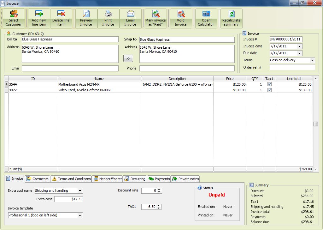
Task: Open the Invoice template dropdown
Action: point(80,215)
